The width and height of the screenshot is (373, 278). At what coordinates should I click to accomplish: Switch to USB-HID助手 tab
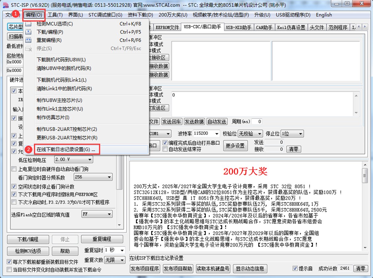coord(239,27)
